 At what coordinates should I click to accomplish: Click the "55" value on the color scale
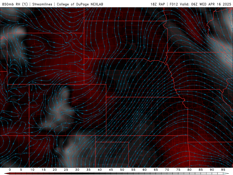click(x=133, y=170)
